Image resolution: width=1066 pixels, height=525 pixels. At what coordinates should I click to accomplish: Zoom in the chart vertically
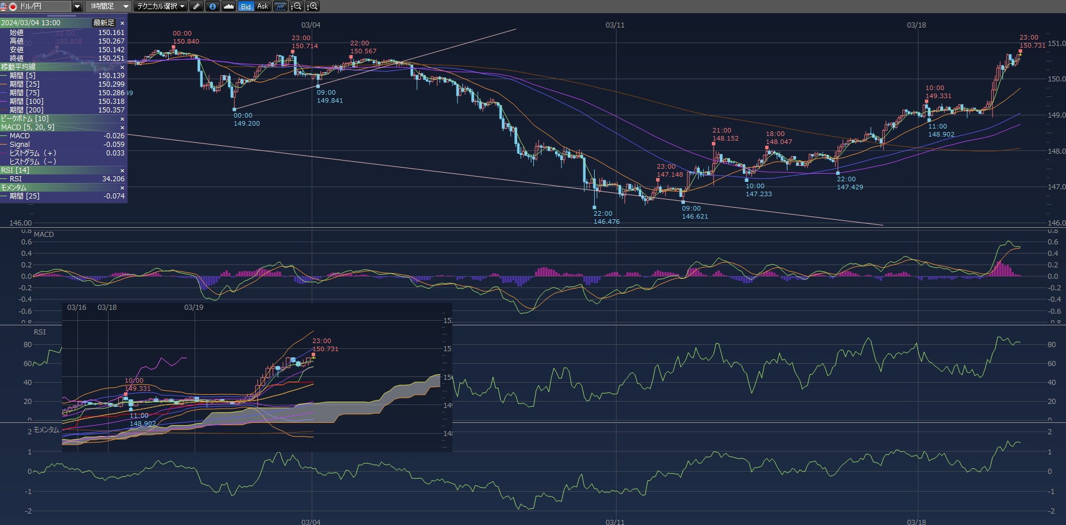pyautogui.click(x=312, y=6)
